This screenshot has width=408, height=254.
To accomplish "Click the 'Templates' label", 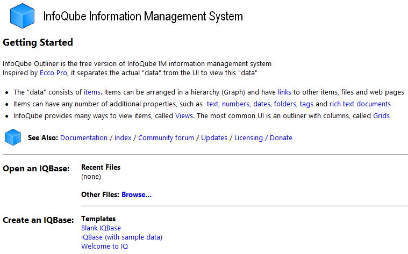I will [98, 219].
